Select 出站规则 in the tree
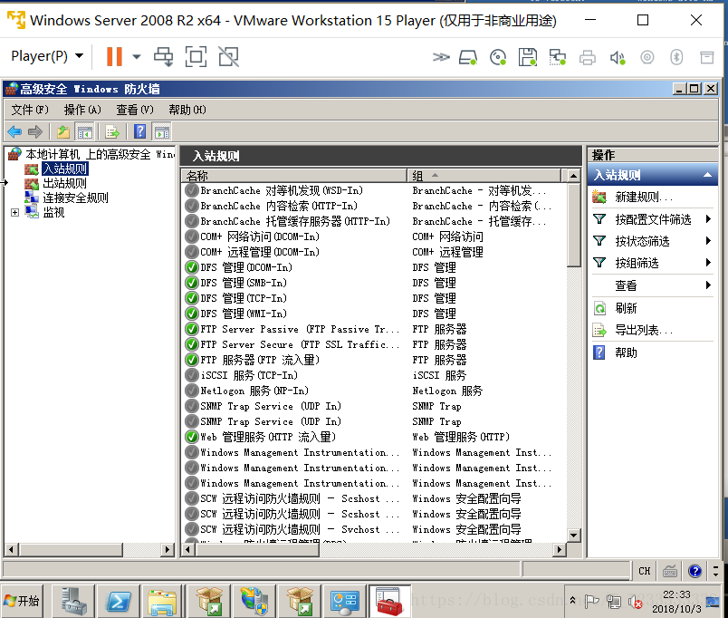The image size is (728, 618). [x=64, y=183]
